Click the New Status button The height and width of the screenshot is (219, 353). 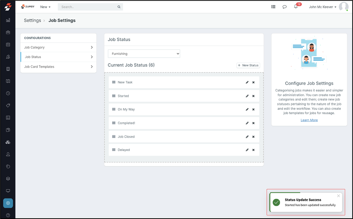coord(248,65)
